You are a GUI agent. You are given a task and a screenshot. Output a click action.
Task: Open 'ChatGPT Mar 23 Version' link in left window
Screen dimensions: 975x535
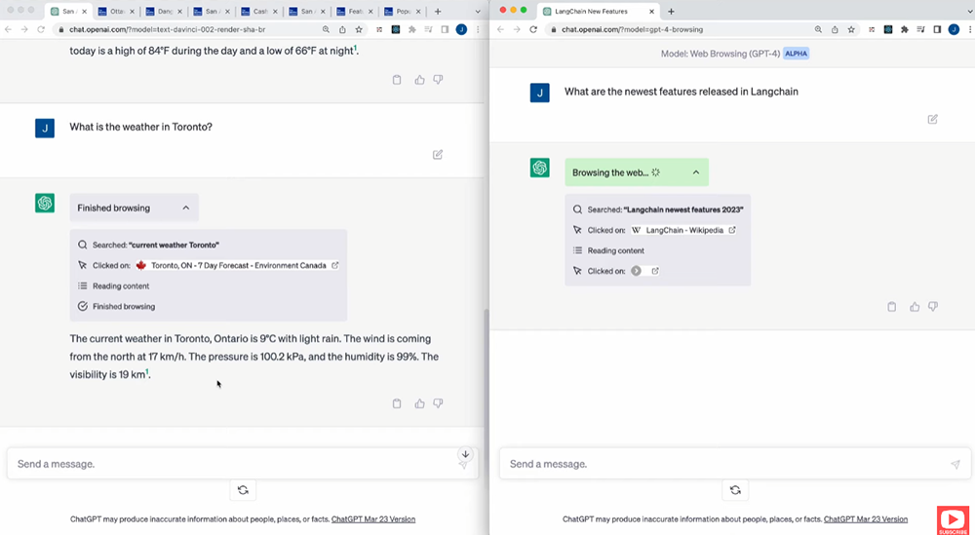[x=373, y=518]
